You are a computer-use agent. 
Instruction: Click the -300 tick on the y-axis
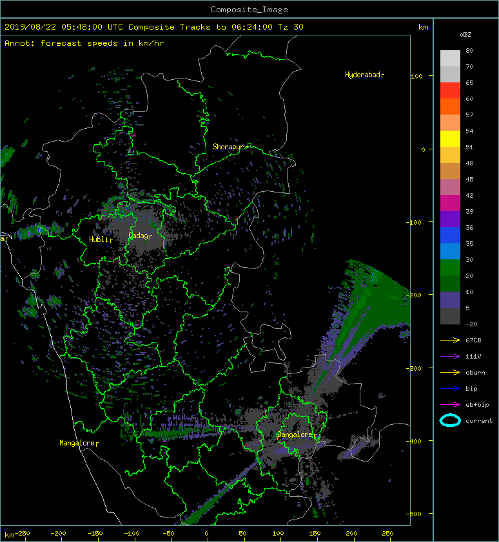[414, 368]
